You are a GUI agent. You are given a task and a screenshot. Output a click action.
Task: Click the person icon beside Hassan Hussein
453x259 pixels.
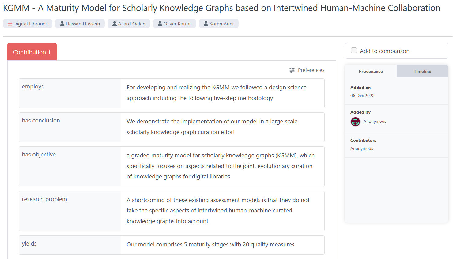[x=62, y=24]
